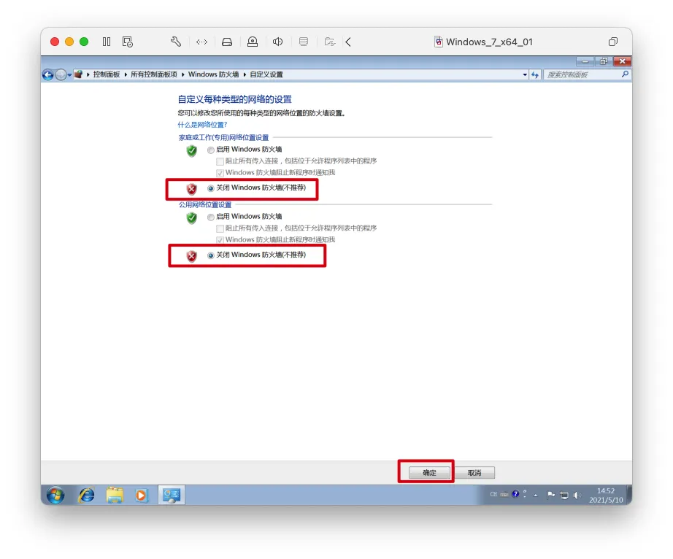The width and height of the screenshot is (673, 559).
Task: Click 控制面板 breadcrumb
Action: coord(107,74)
